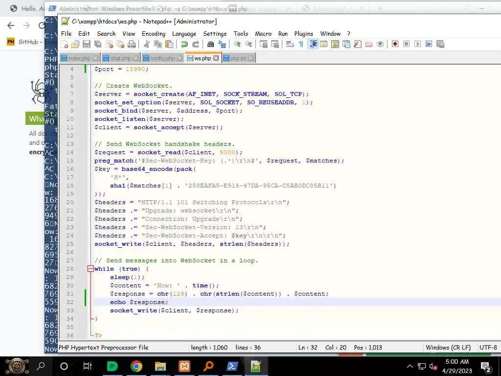Close the ws.php tab

(216, 58)
